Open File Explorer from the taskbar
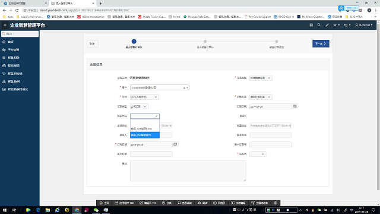The image size is (380, 214). (47, 210)
